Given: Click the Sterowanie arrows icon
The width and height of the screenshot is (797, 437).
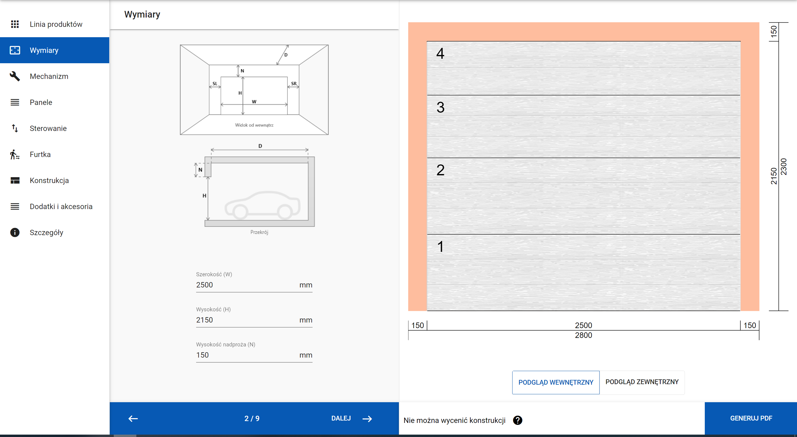Looking at the screenshot, I should tap(15, 128).
